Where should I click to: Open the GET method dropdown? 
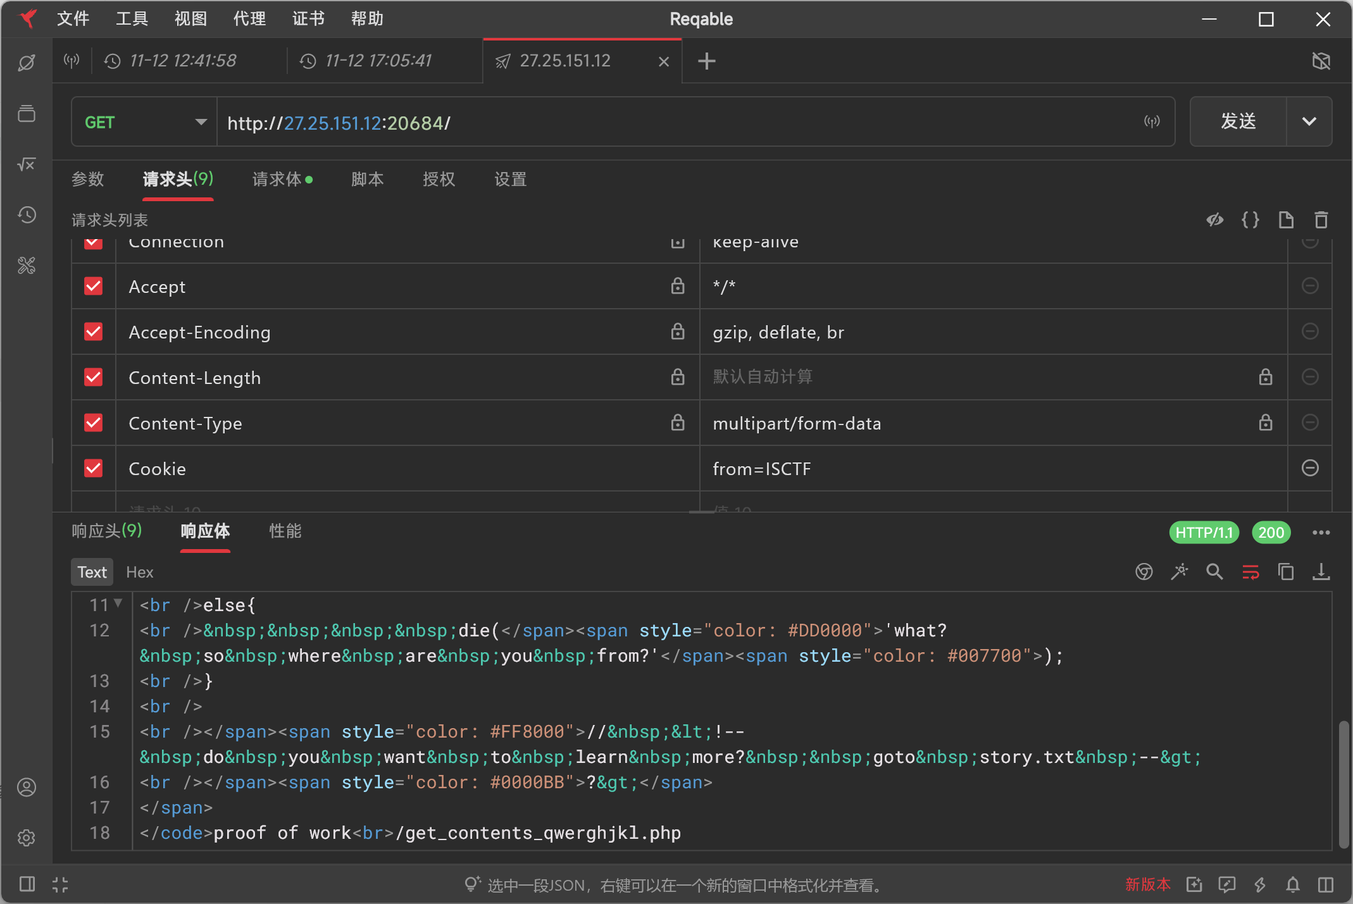pyautogui.click(x=144, y=122)
